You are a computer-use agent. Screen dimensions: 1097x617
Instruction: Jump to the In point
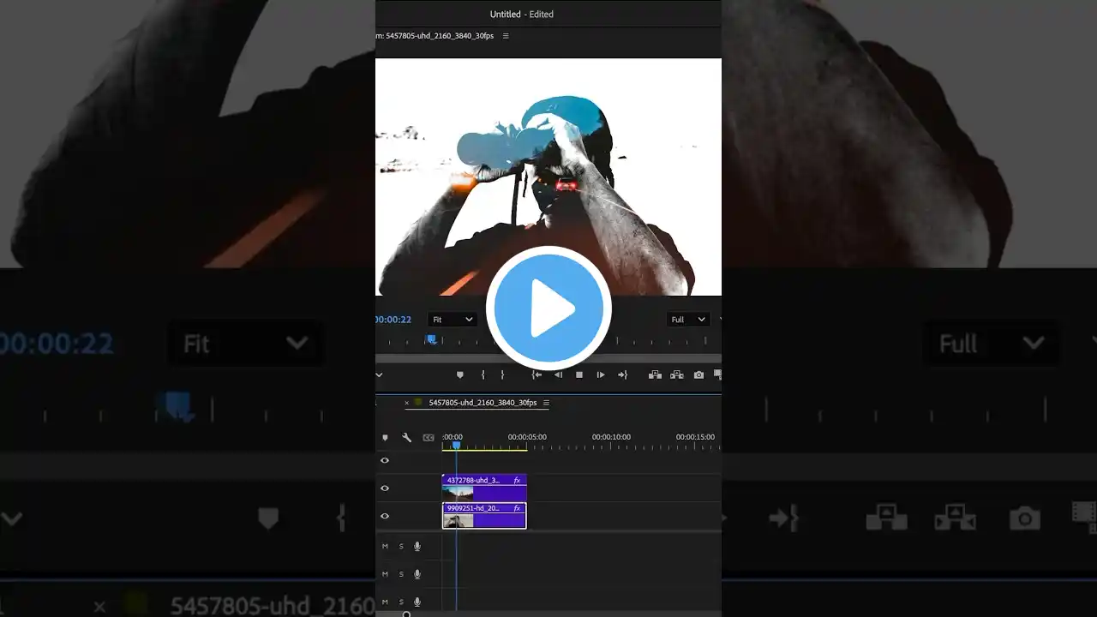(x=537, y=374)
